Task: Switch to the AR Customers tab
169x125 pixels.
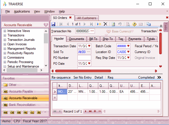Action: click(87, 18)
